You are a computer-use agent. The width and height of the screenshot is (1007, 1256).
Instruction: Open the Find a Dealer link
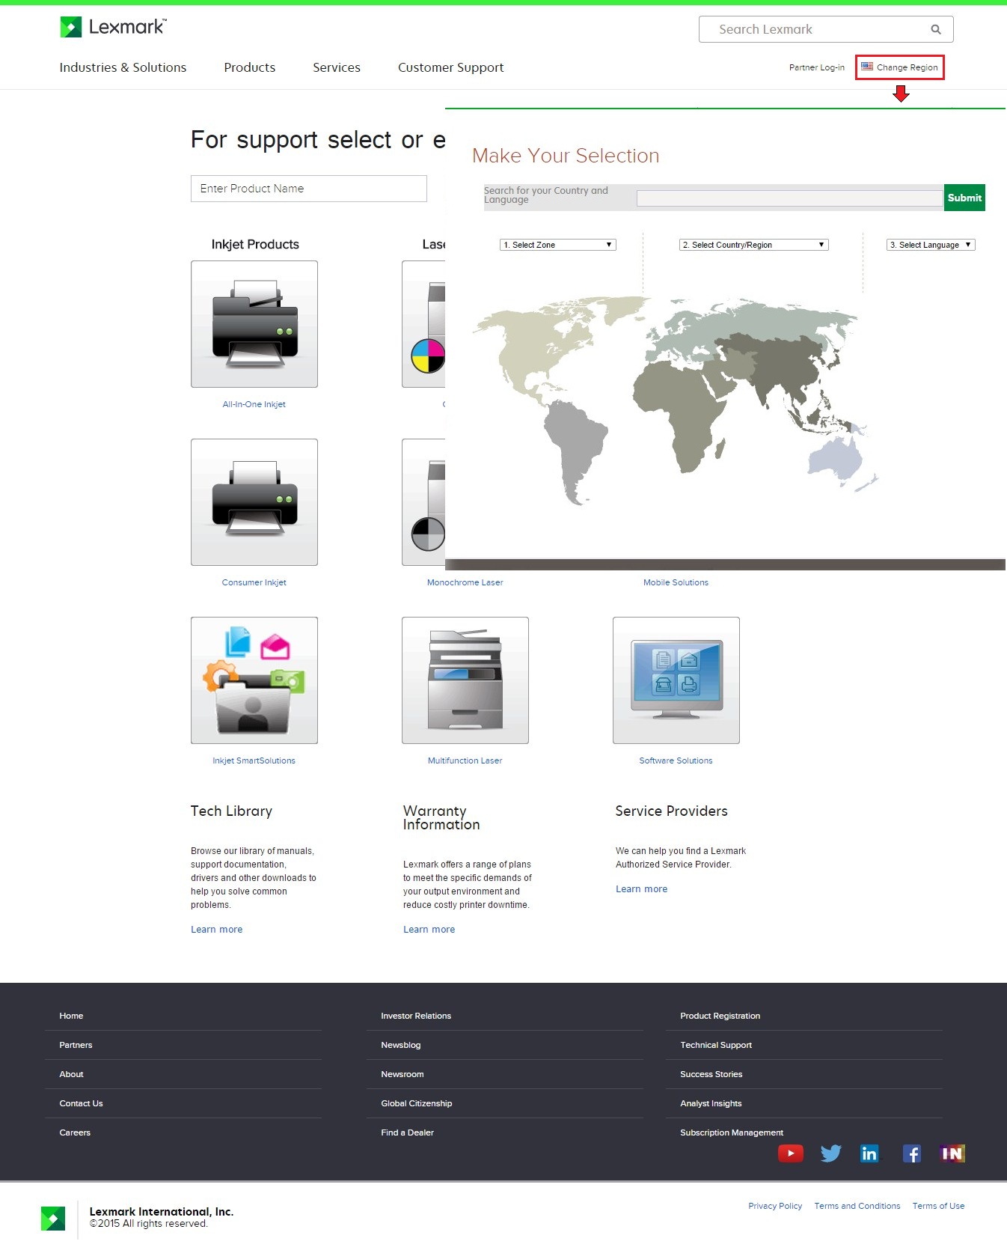[x=408, y=1132]
